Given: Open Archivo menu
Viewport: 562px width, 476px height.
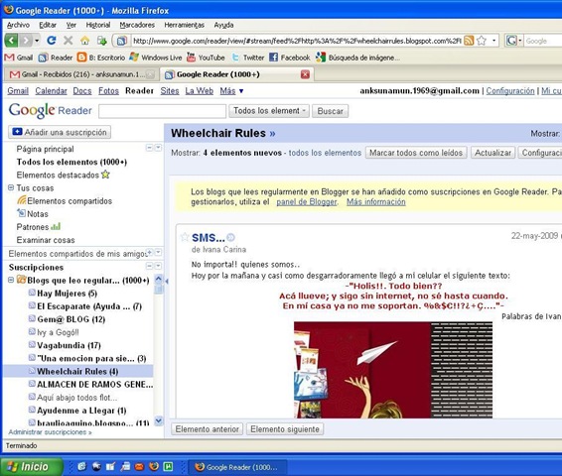Looking at the screenshot, I should 18,25.
